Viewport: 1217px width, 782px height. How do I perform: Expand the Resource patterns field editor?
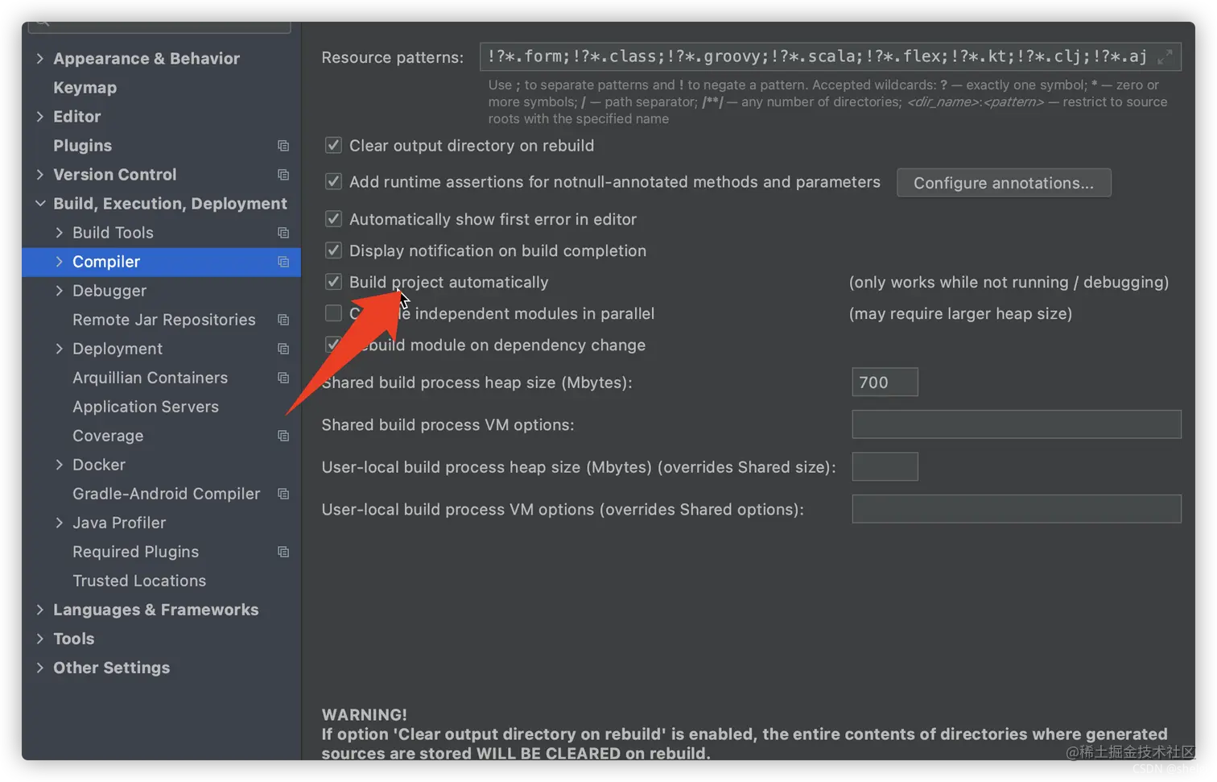point(1165,57)
